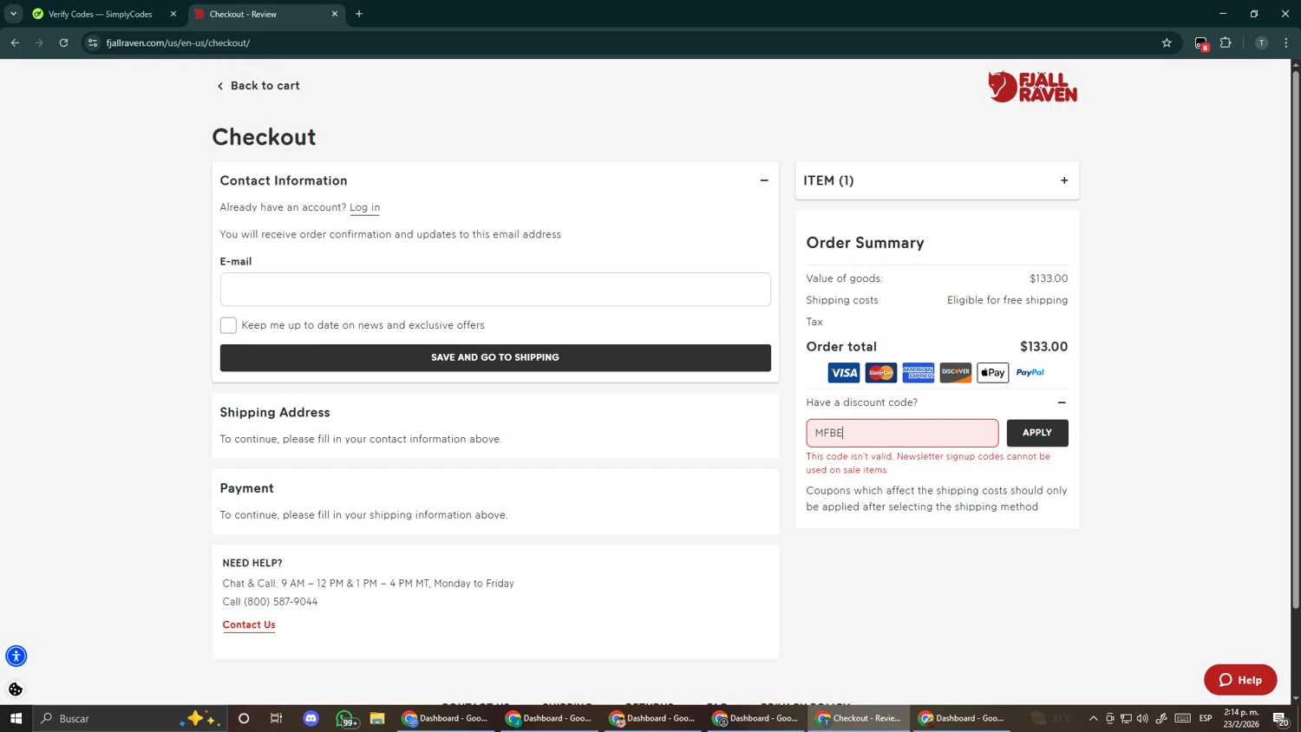Bookmark this page with star icon

[1167, 42]
